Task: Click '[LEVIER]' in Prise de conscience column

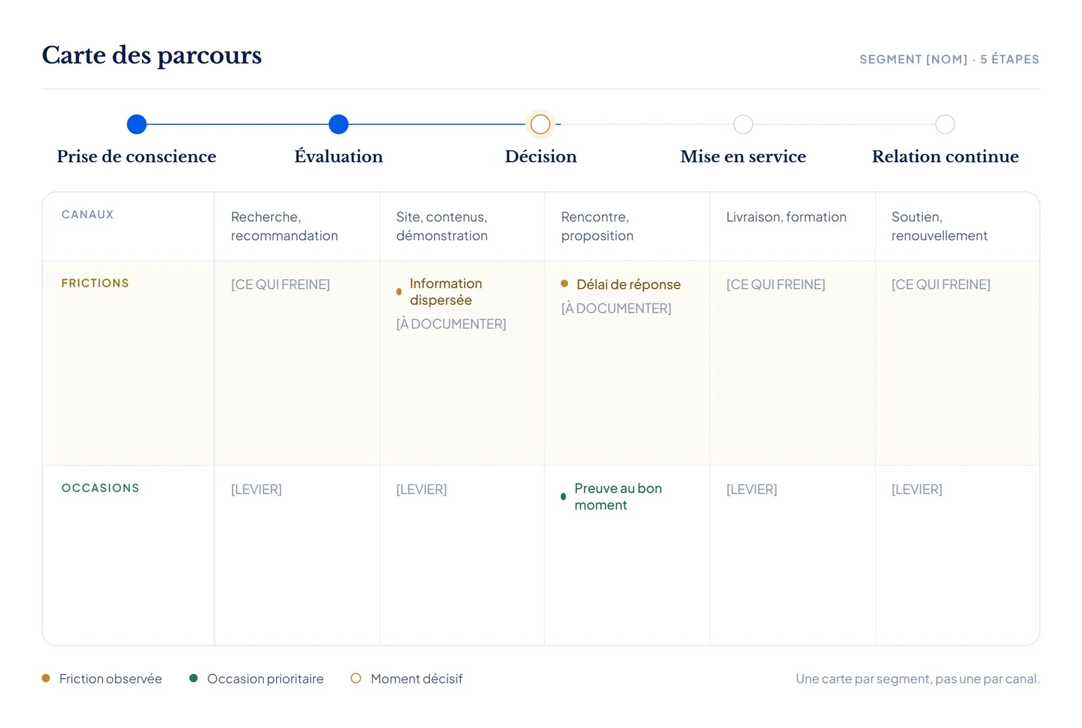Action: pyautogui.click(x=256, y=490)
